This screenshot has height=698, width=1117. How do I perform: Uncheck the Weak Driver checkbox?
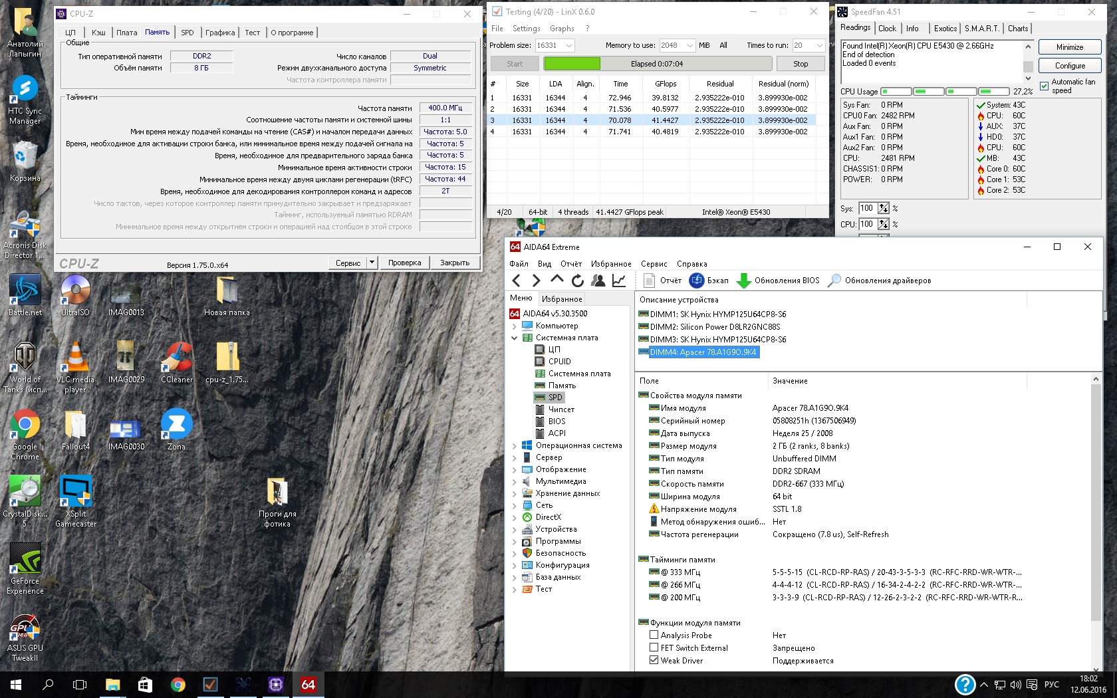(654, 660)
